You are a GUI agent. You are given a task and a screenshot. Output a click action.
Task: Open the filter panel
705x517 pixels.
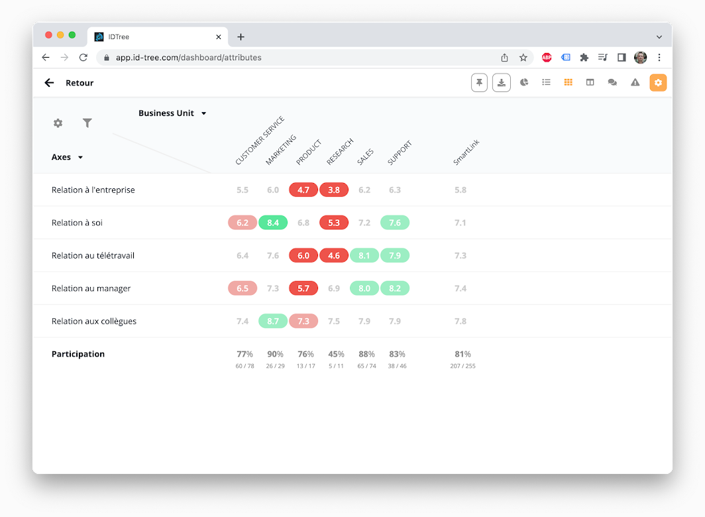[87, 123]
